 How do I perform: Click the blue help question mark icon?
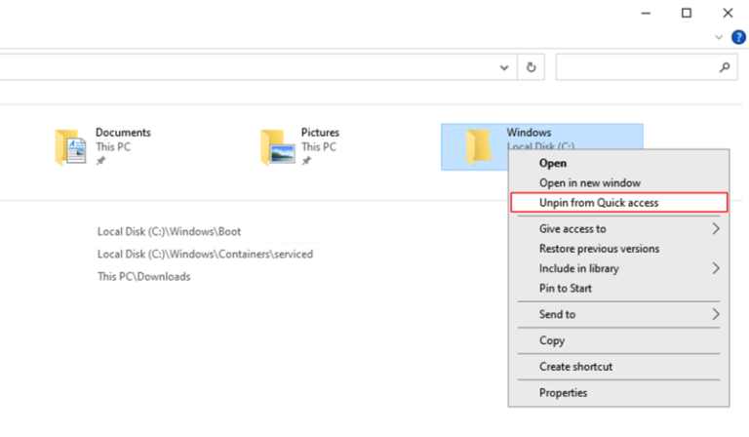point(738,37)
